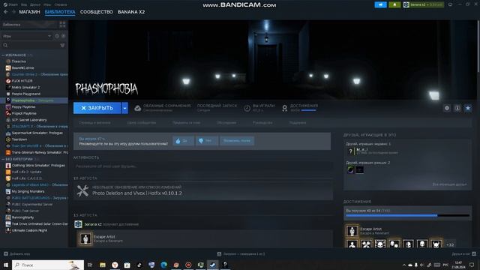The width and height of the screenshot is (480, 270).
Task: Click the blue ЗАКРЫТЬ button
Action: tap(97, 108)
